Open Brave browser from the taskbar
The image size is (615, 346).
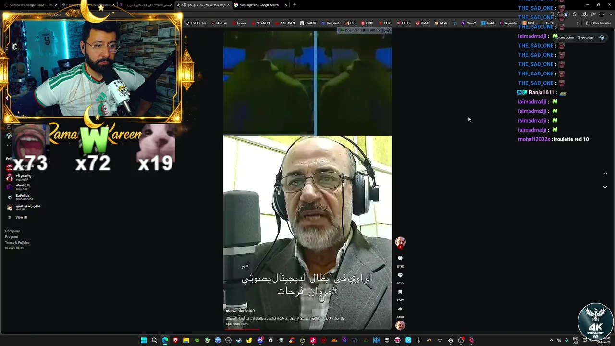click(175, 340)
